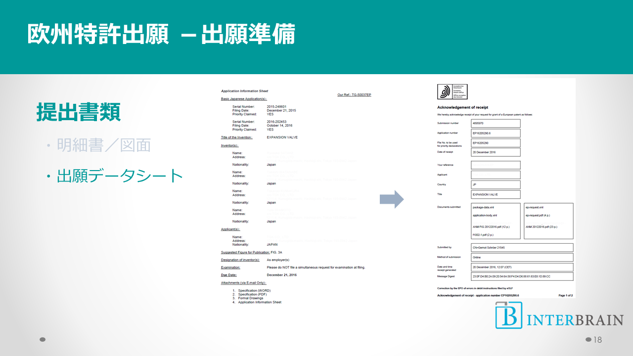This screenshot has height=356, width=633.
Task: Click the gray dot beside page number 18
Action: tap(588, 339)
